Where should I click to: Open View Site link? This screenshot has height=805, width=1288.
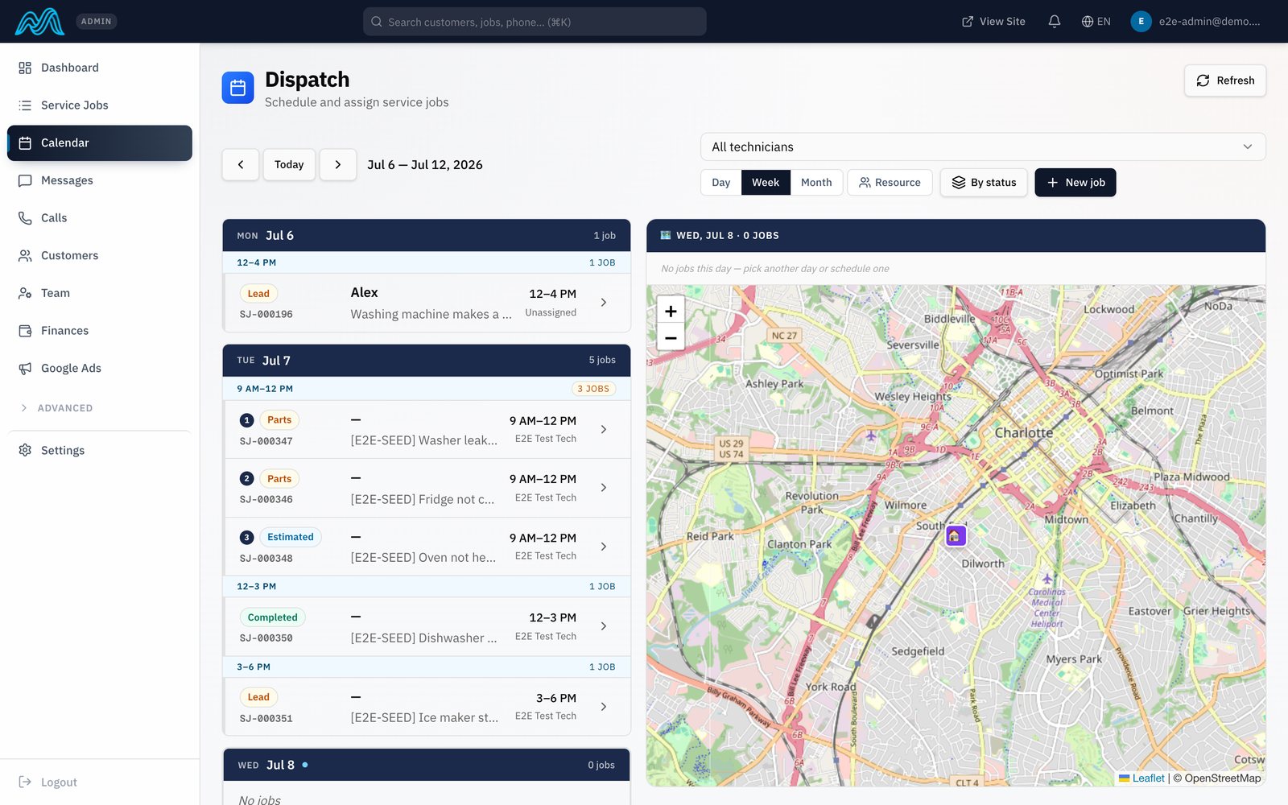click(993, 22)
